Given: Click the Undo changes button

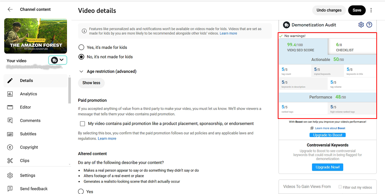Looking at the screenshot, I should point(329,10).
